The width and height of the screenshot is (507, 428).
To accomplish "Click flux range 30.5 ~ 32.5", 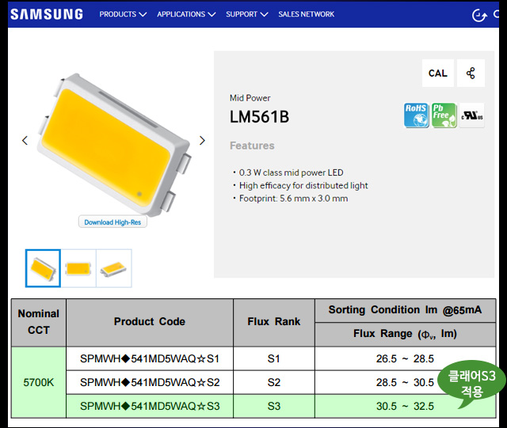I will click(x=405, y=406).
